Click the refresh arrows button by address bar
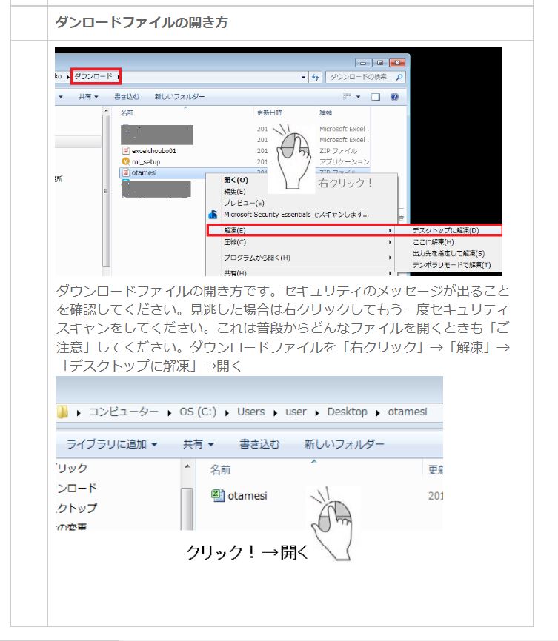 coord(315,76)
